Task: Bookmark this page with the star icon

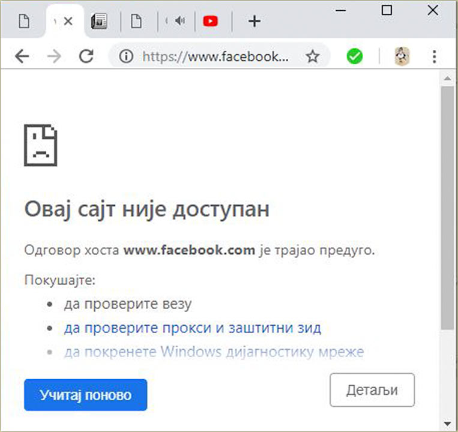Action: (312, 56)
